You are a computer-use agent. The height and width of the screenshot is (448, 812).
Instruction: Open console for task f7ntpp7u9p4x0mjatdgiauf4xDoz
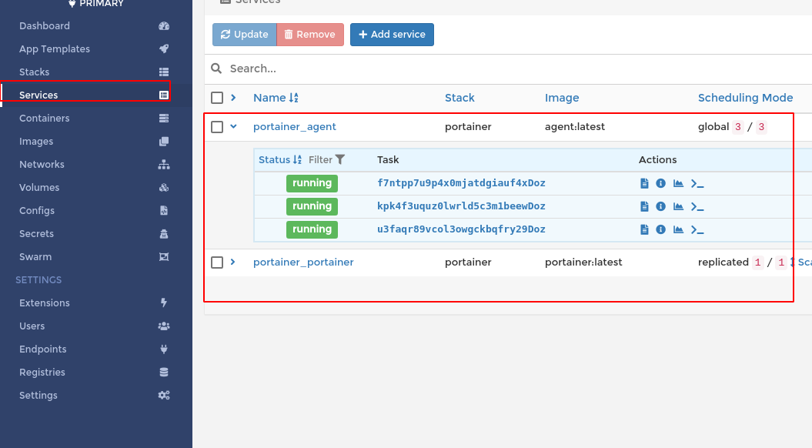pos(697,183)
